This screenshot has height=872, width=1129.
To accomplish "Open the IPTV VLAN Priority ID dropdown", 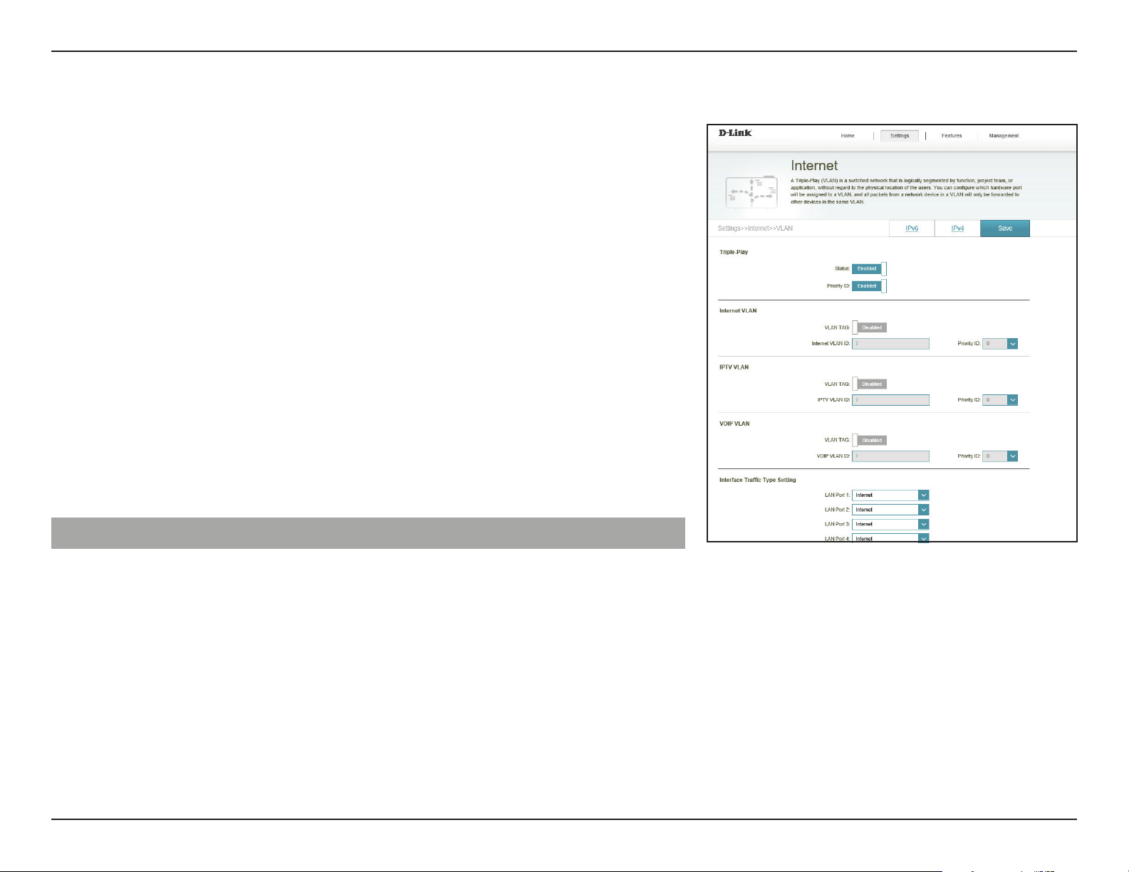I will click(x=1000, y=400).
